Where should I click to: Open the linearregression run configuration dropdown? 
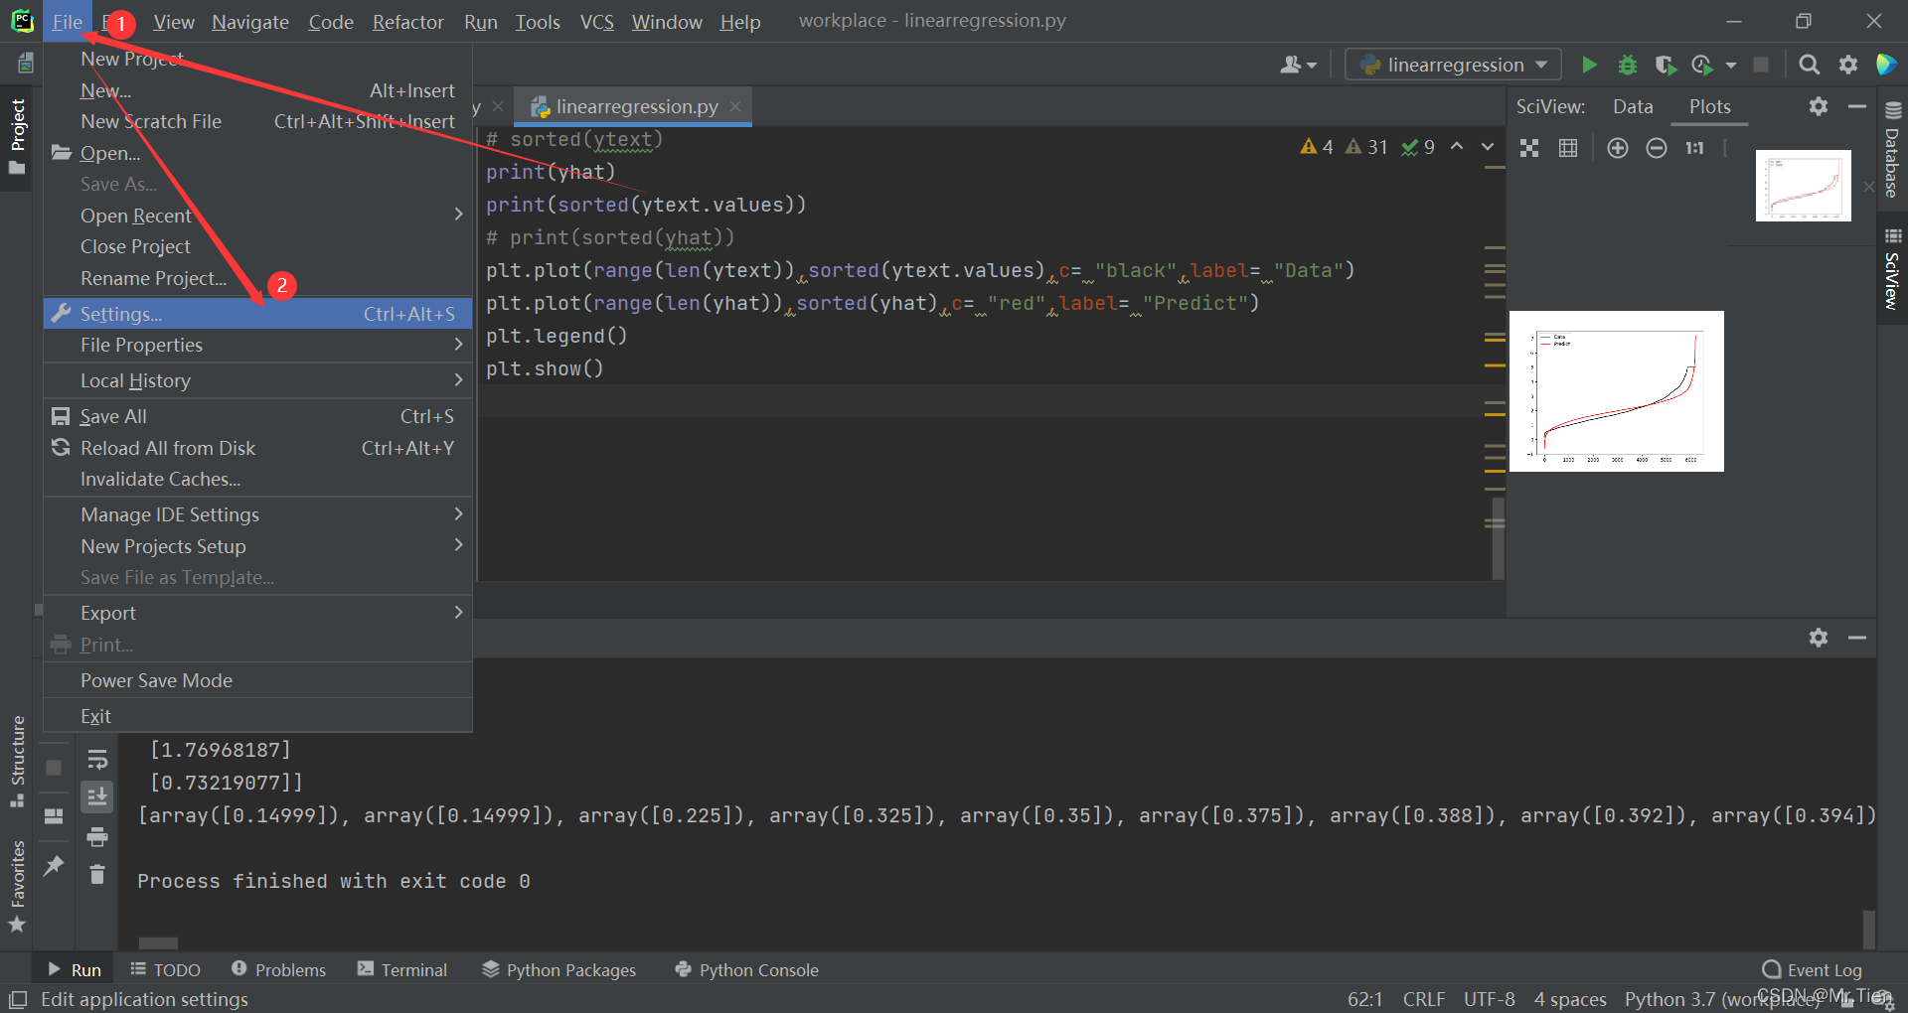1454,65
